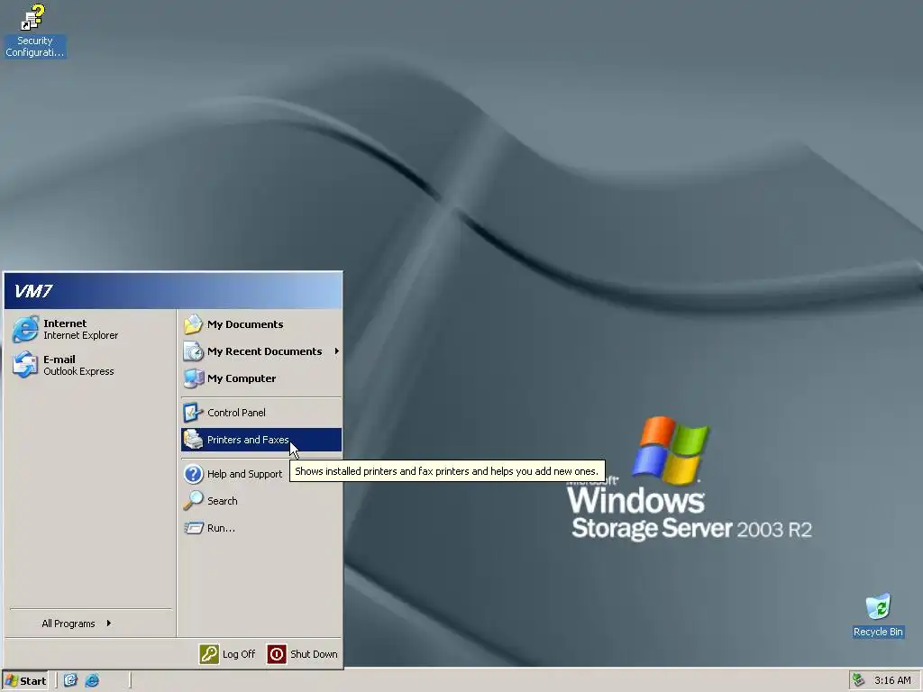Viewport: 923px width, 692px height.
Task: Click the Log Off key icon
Action: coord(209,654)
